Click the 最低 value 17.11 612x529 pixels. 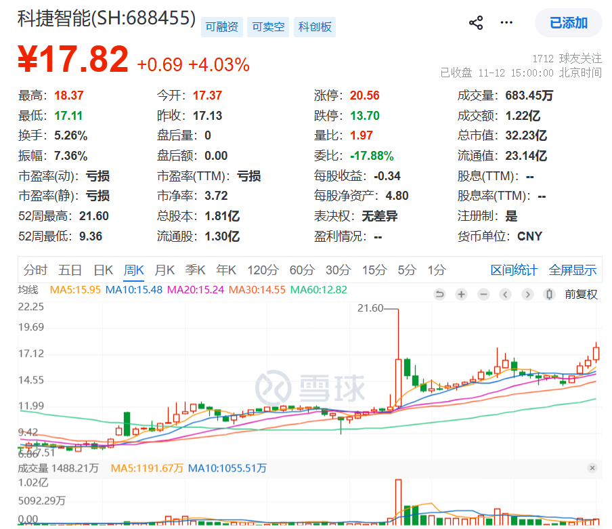(x=68, y=116)
